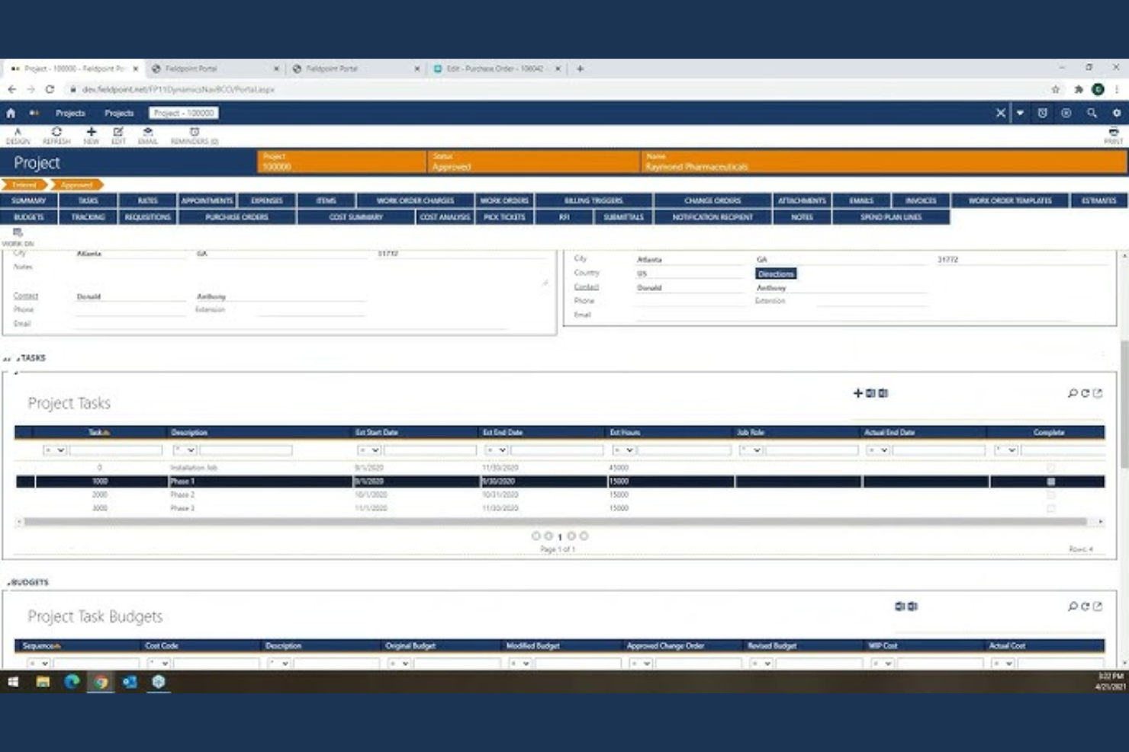The height and width of the screenshot is (752, 1129).
Task: Open Task column filter operator dropdown
Action: pos(55,450)
